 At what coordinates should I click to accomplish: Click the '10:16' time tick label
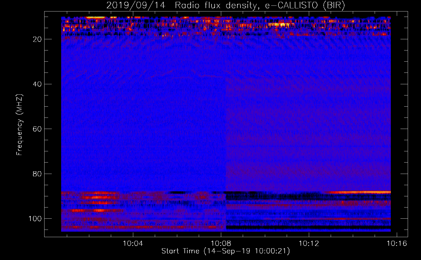coord(397,244)
